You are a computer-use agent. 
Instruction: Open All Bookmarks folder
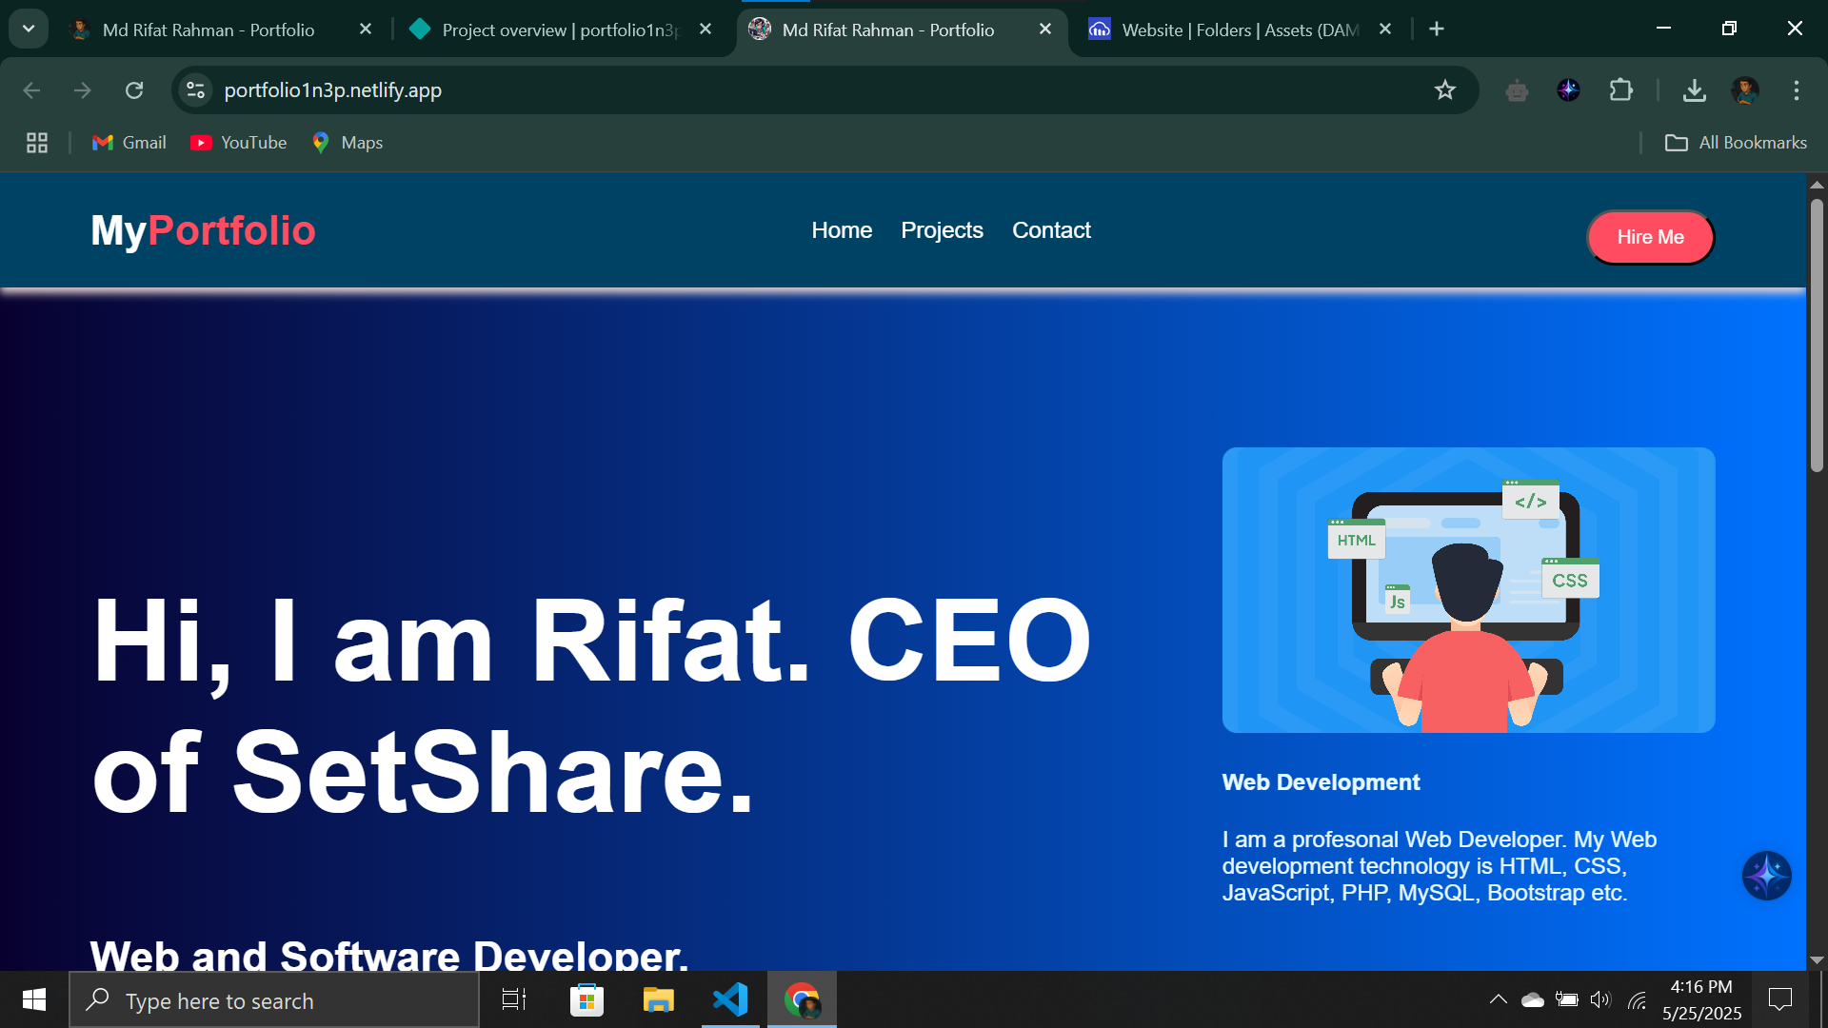(x=1736, y=143)
